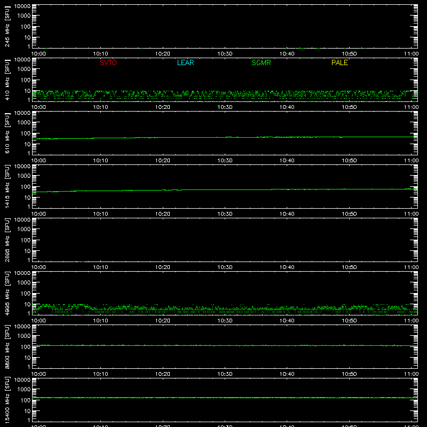Click the 1000 value on 15400 MHz axis
The height and width of the screenshot is (427, 427).
(24, 390)
